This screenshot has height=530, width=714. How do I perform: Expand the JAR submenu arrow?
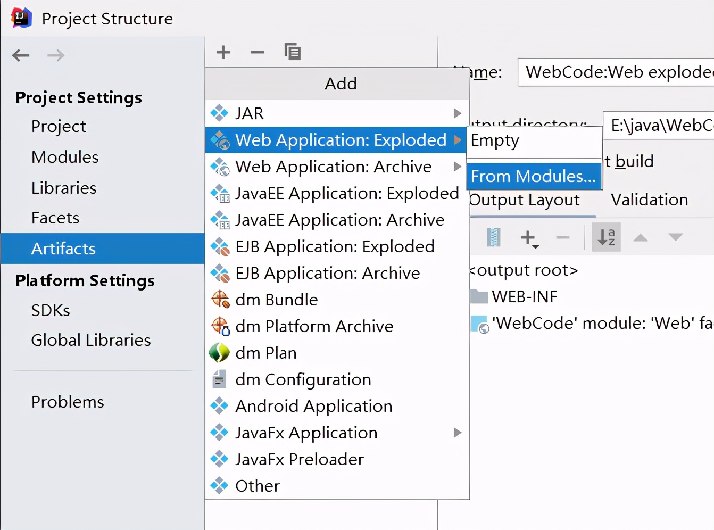[457, 113]
